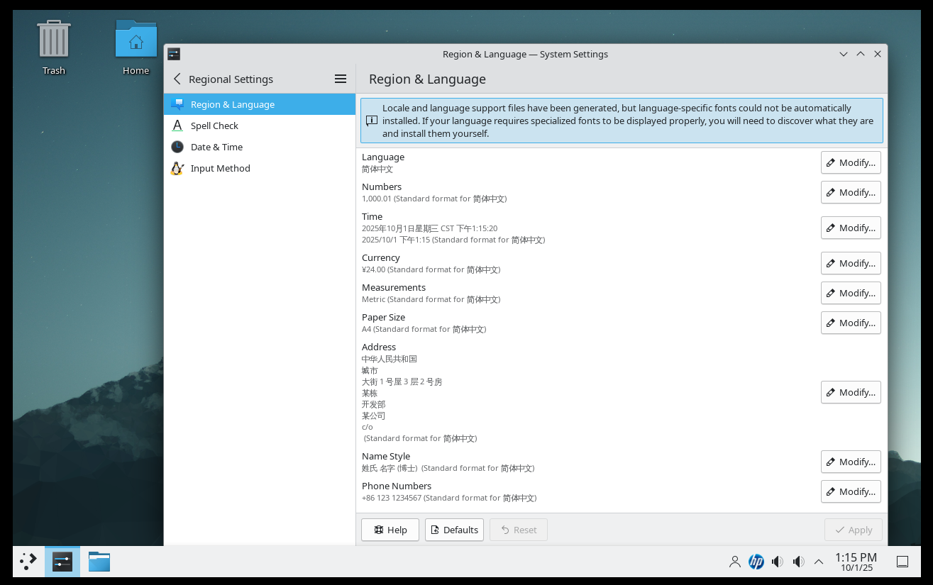
Task: Modify the Language setting
Action: (x=851, y=162)
